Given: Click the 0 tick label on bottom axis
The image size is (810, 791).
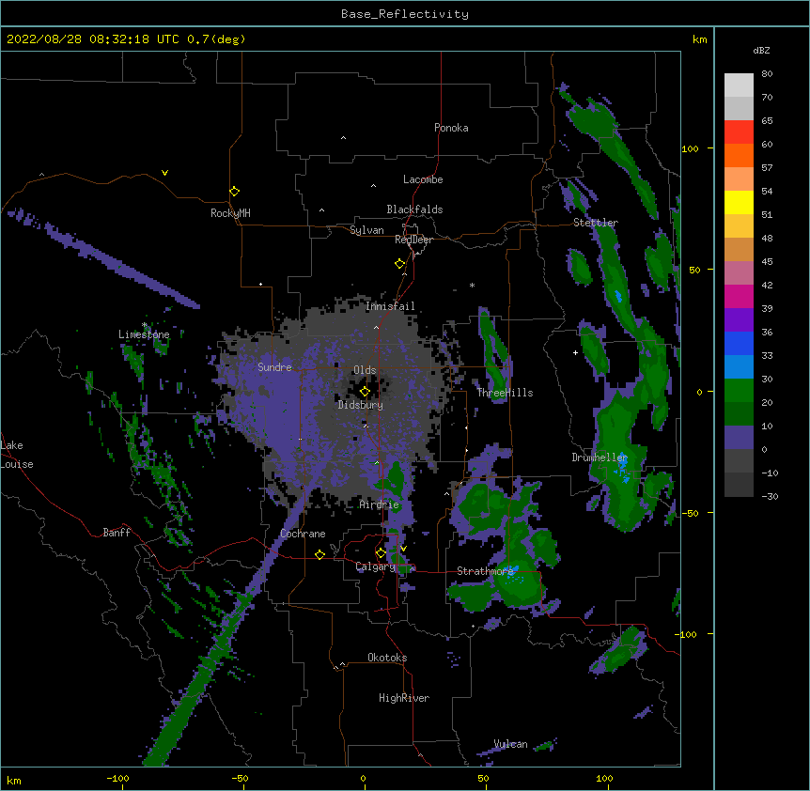Looking at the screenshot, I should pos(363,779).
